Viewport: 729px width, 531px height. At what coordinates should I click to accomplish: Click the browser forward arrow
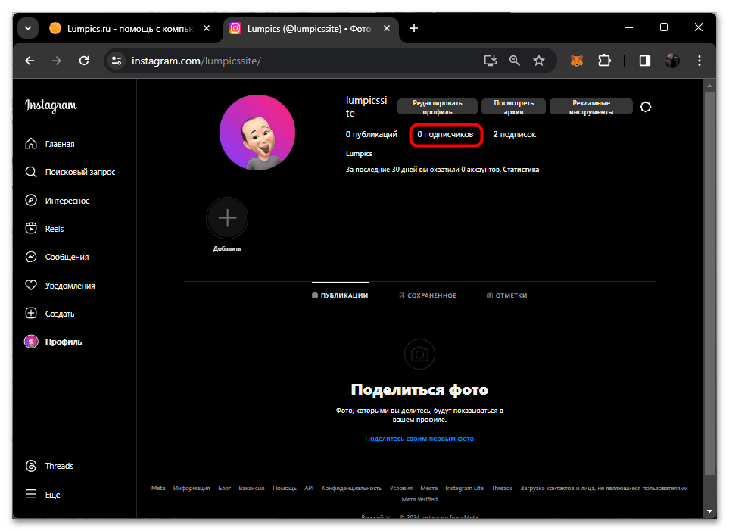coord(57,61)
